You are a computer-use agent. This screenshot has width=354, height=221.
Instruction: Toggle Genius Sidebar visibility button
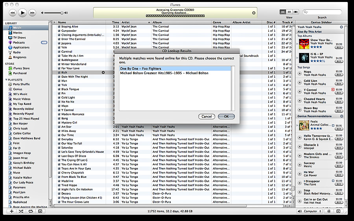pyautogui.click(x=338, y=211)
